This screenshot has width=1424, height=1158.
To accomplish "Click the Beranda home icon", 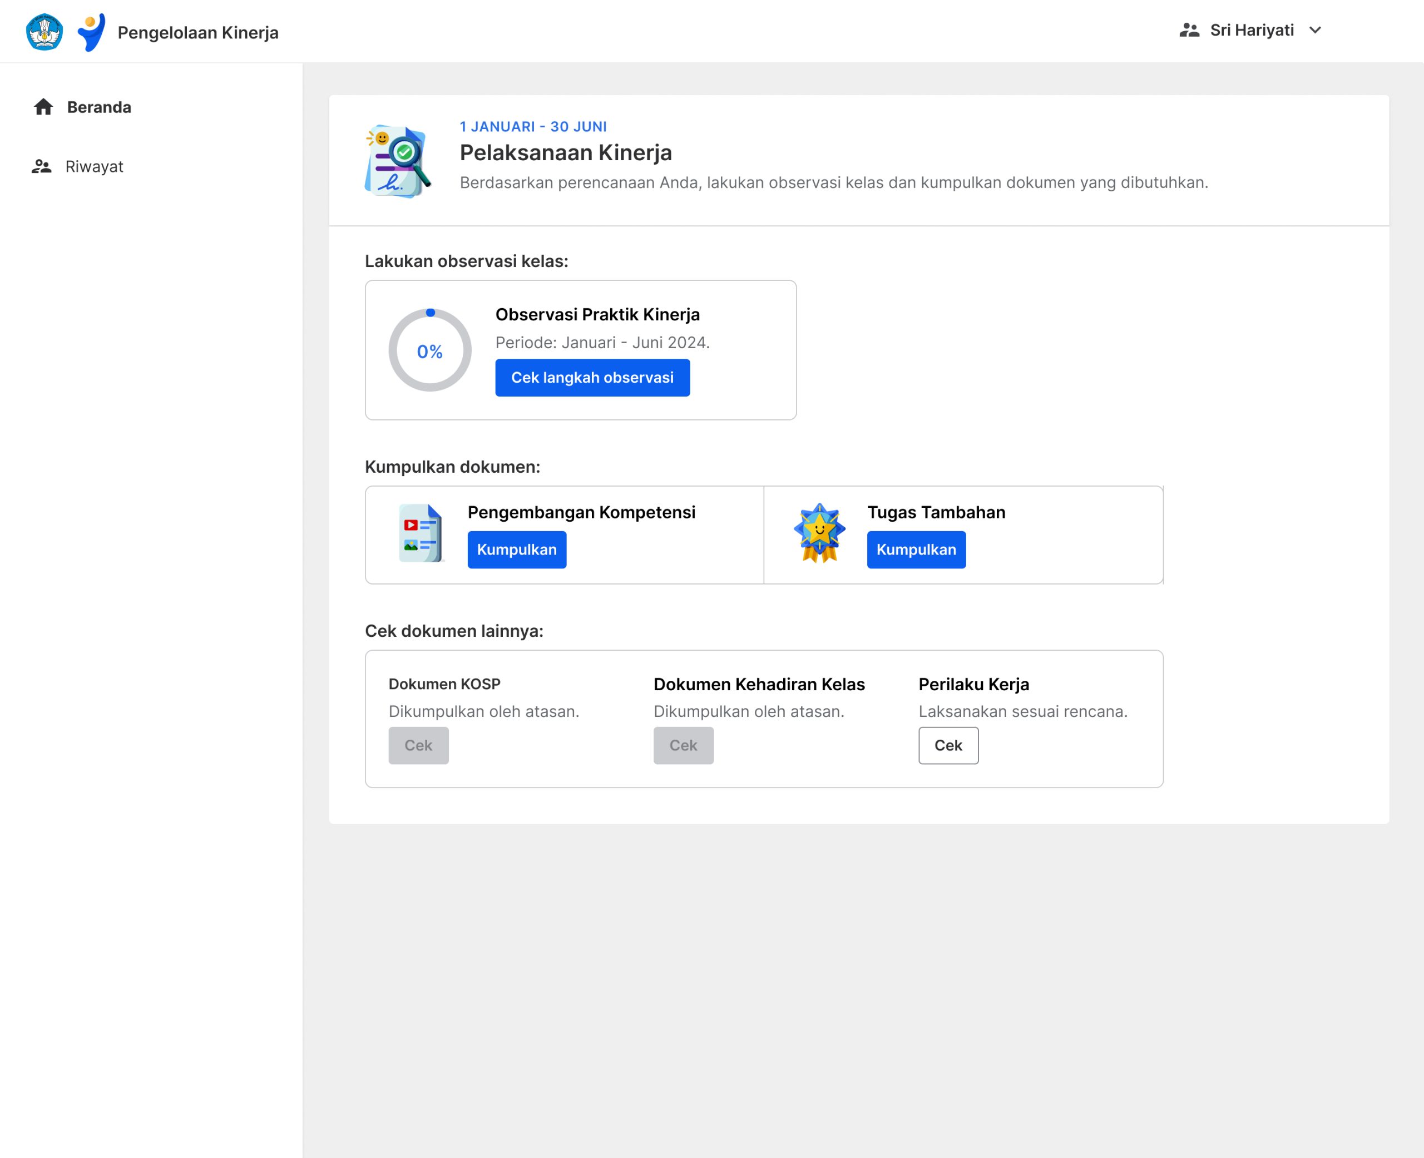I will tap(43, 107).
